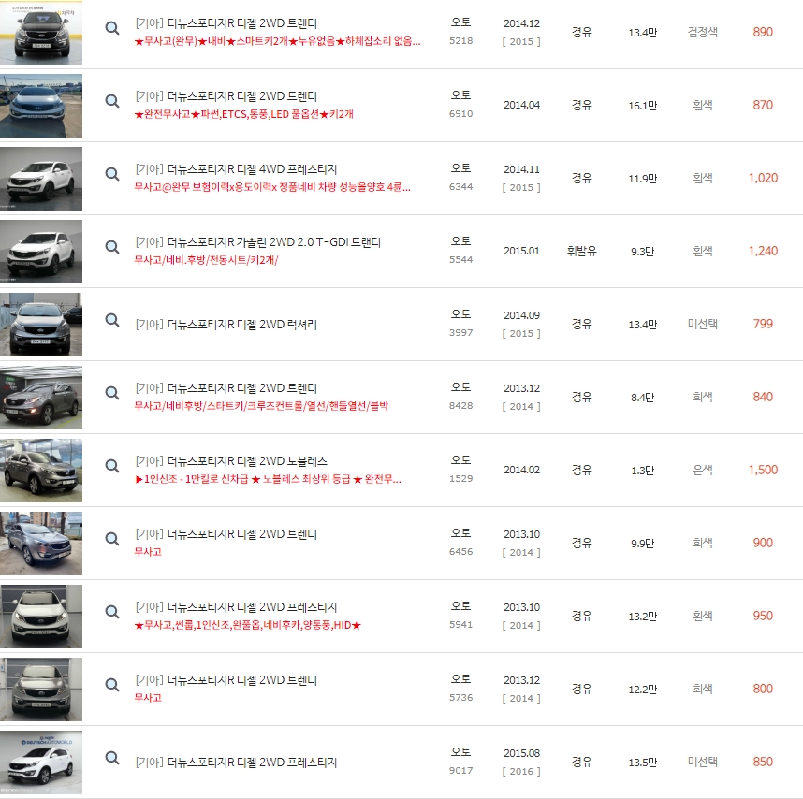Click the plate number 3997

[x=460, y=333]
